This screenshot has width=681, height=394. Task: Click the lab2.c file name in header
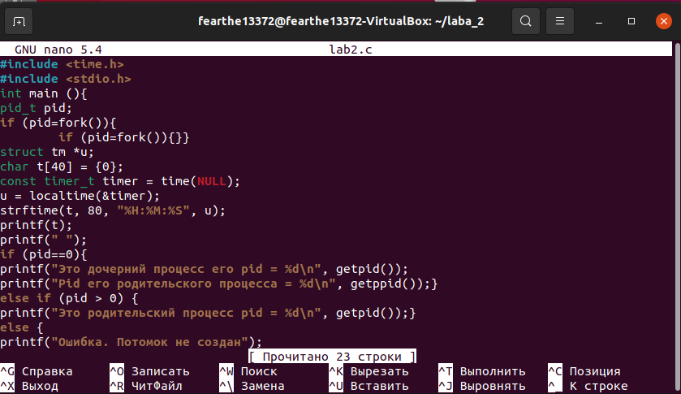pyautogui.click(x=351, y=50)
